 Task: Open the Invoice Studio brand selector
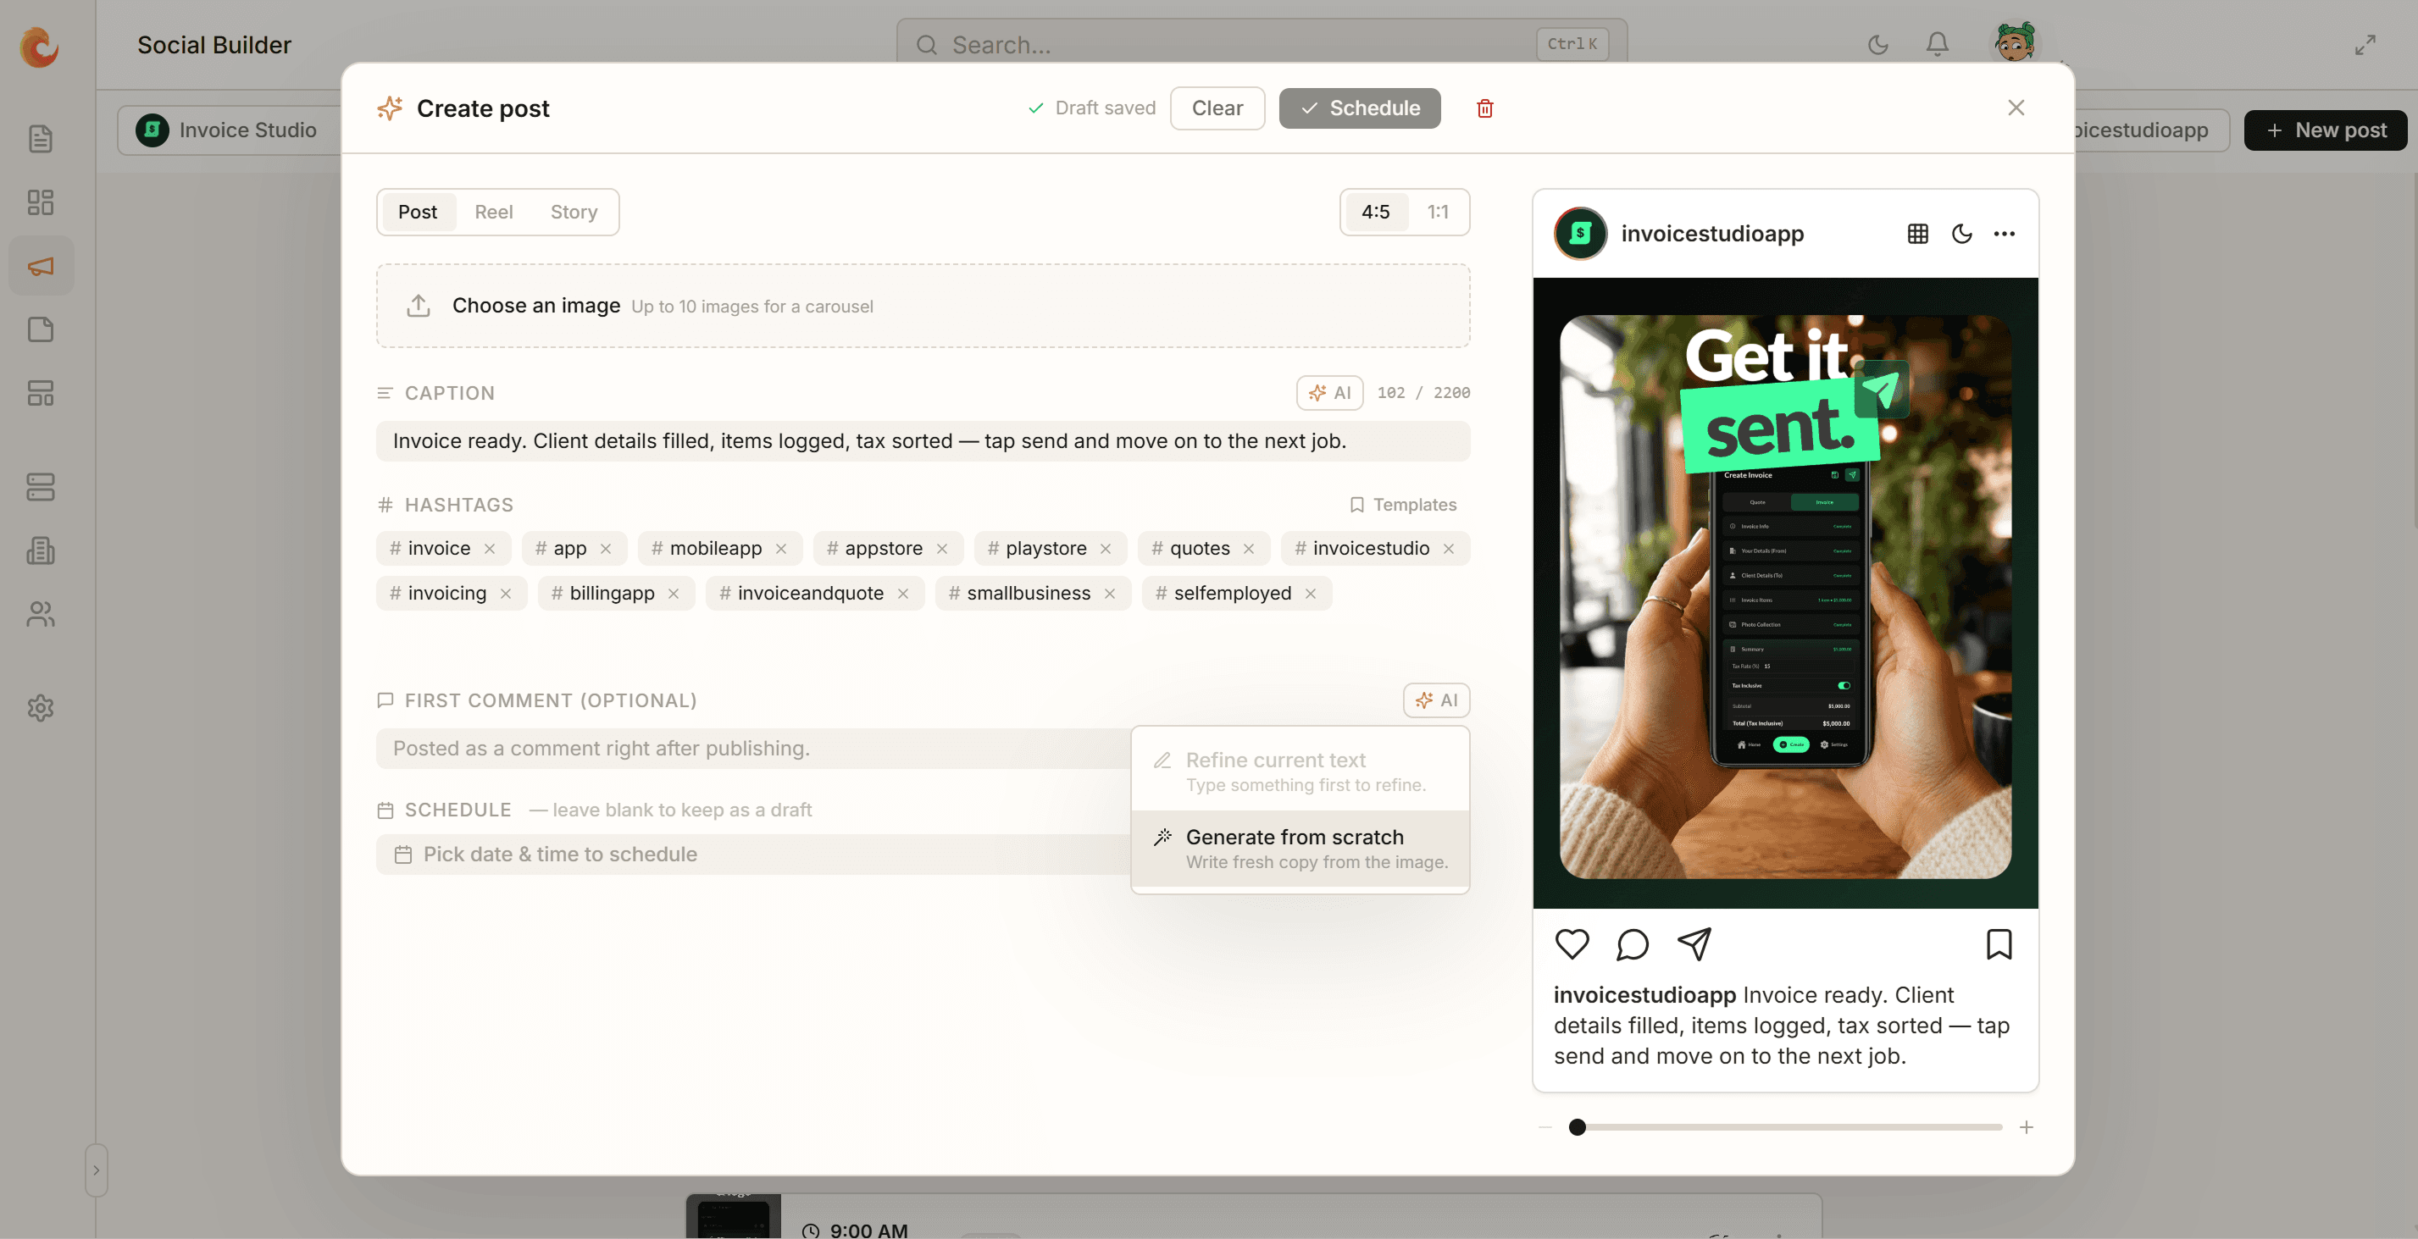[229, 130]
